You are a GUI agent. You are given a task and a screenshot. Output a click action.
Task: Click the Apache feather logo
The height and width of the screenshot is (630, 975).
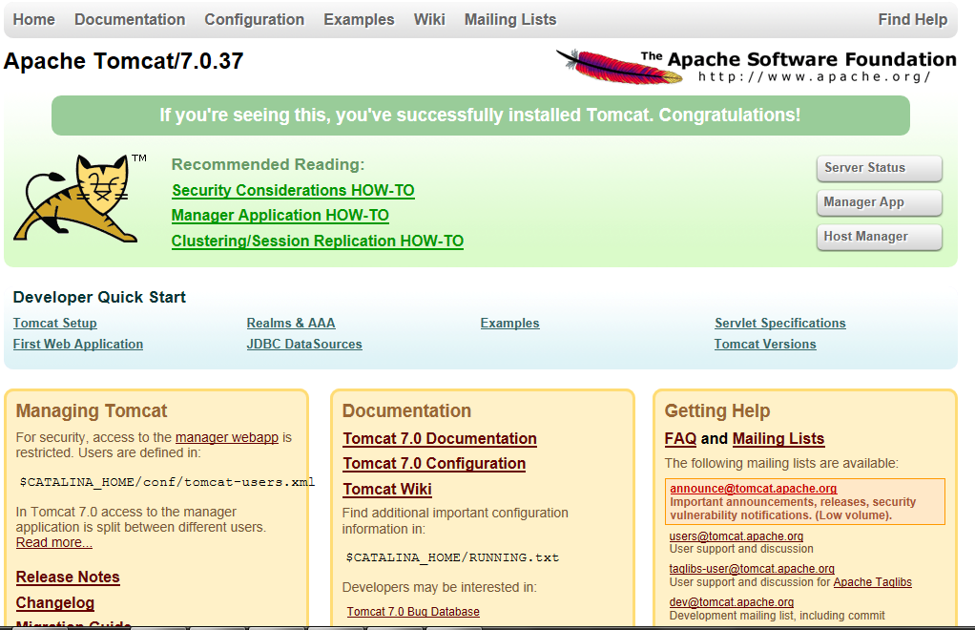[619, 67]
